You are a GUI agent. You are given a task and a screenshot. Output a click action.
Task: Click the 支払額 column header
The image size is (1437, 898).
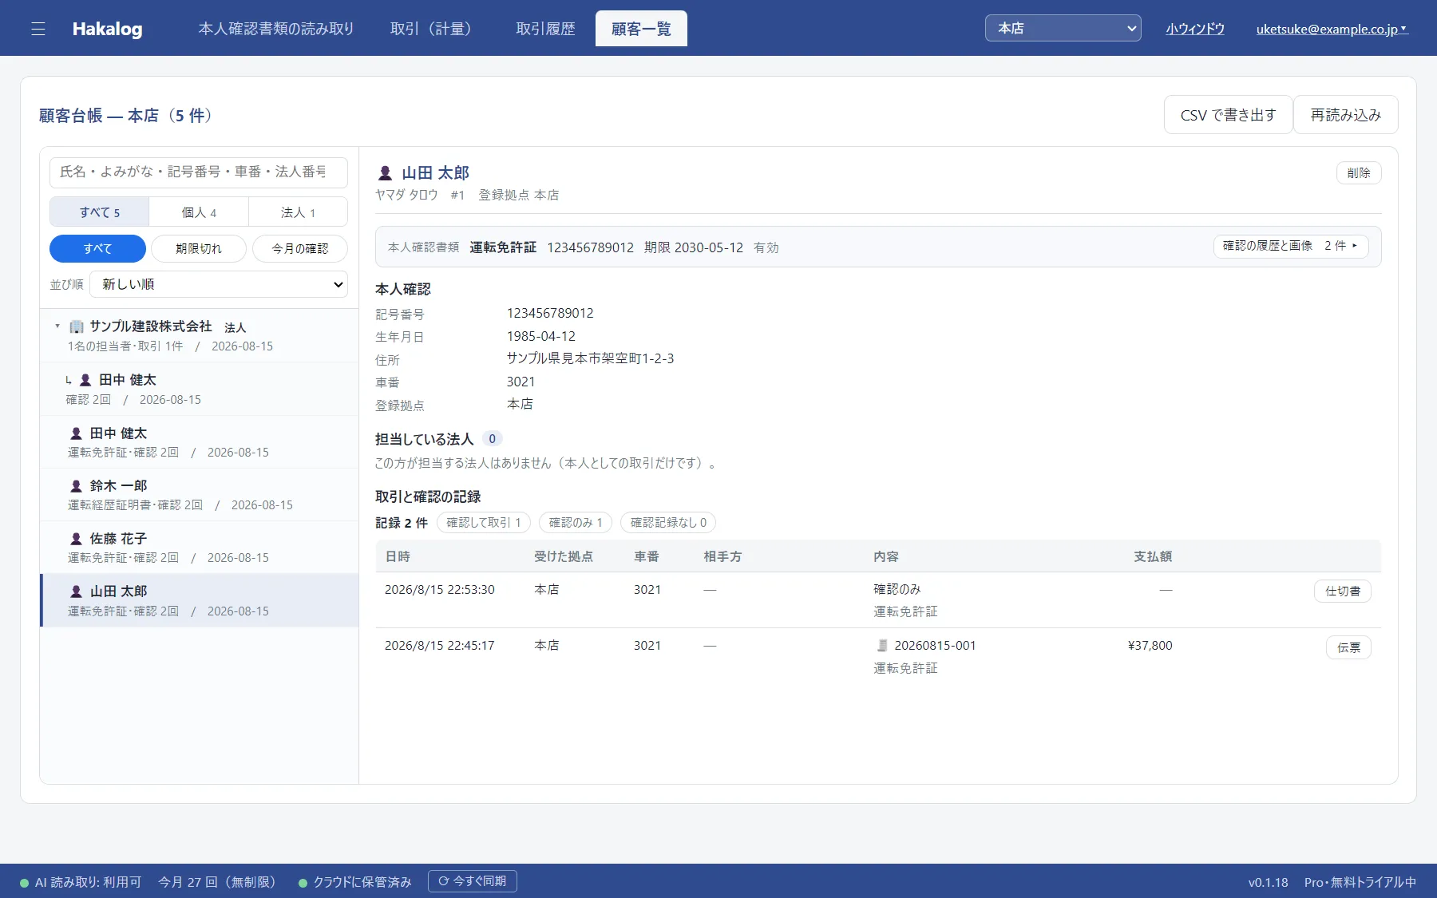pos(1153,556)
